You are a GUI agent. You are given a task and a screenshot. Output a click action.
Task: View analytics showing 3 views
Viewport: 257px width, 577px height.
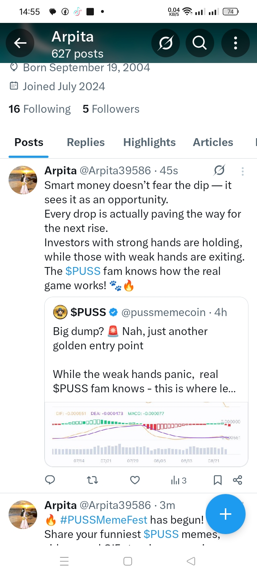tap(178, 480)
